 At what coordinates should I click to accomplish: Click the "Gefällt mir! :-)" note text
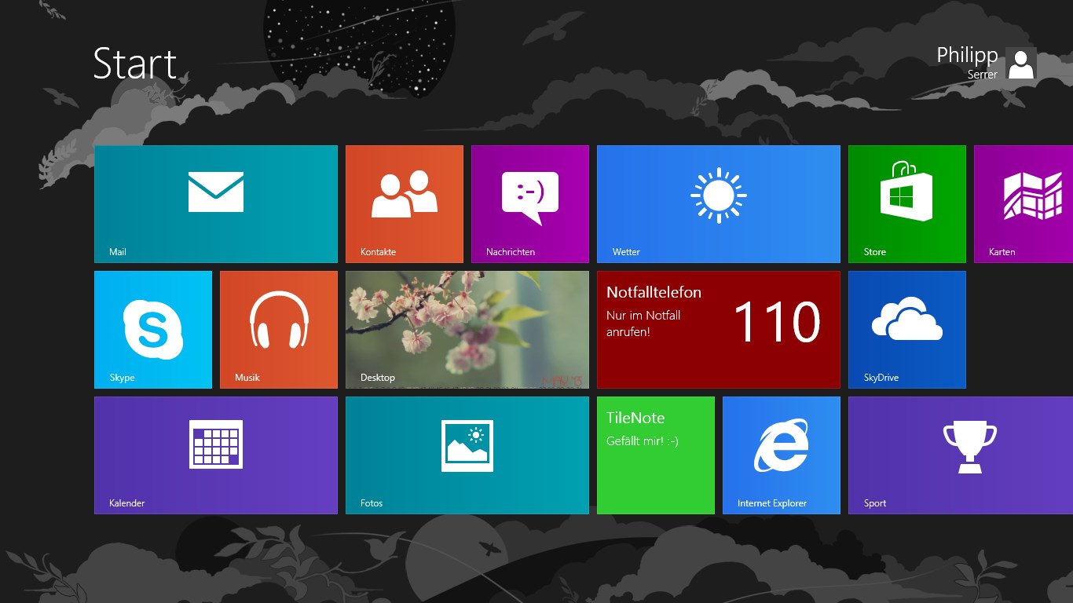[643, 441]
